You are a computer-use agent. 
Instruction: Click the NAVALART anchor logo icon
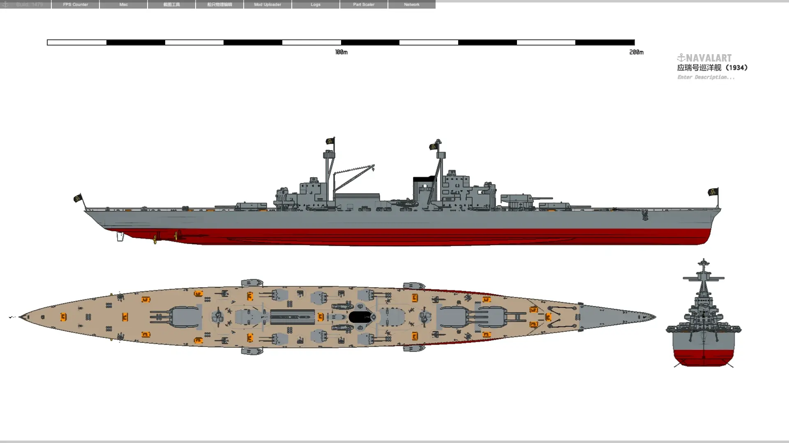click(681, 58)
